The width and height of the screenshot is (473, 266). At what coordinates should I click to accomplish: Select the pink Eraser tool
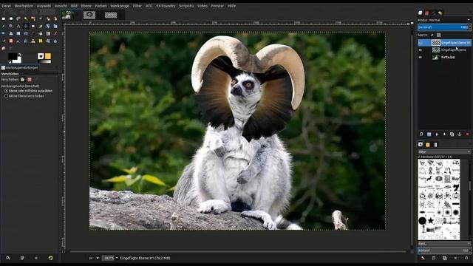click(11, 41)
